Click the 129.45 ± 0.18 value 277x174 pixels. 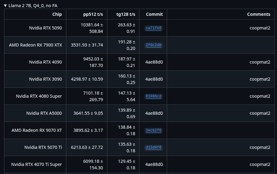pyautogui.click(x=126, y=164)
